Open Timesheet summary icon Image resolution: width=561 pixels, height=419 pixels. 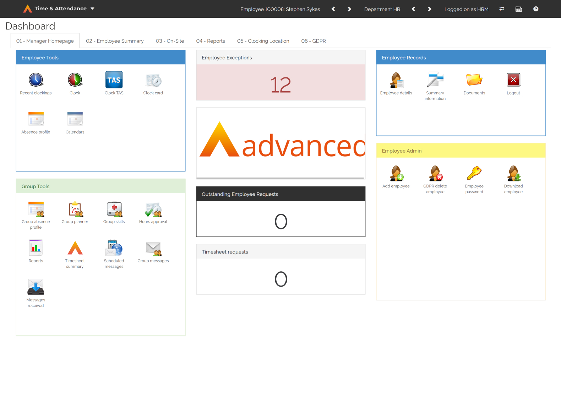click(x=75, y=248)
